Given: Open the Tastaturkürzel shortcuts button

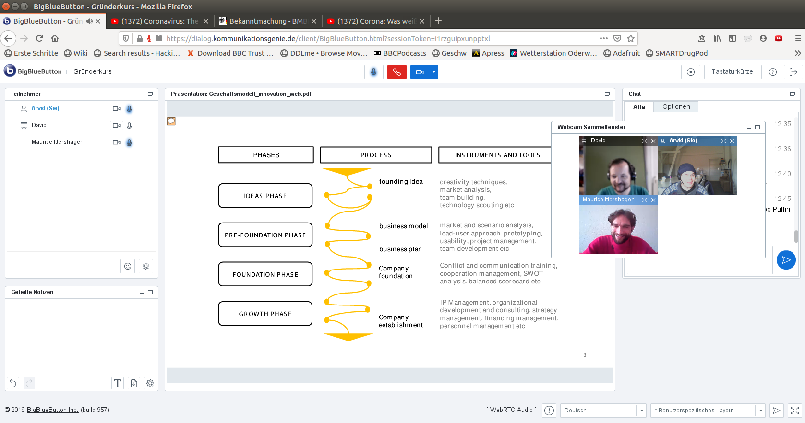Looking at the screenshot, I should point(733,72).
